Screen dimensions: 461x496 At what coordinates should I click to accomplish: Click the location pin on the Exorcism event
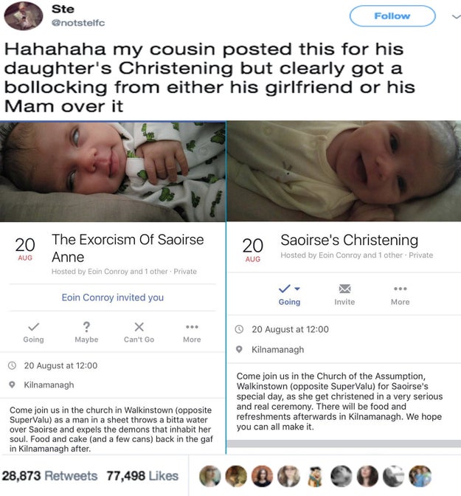point(12,385)
